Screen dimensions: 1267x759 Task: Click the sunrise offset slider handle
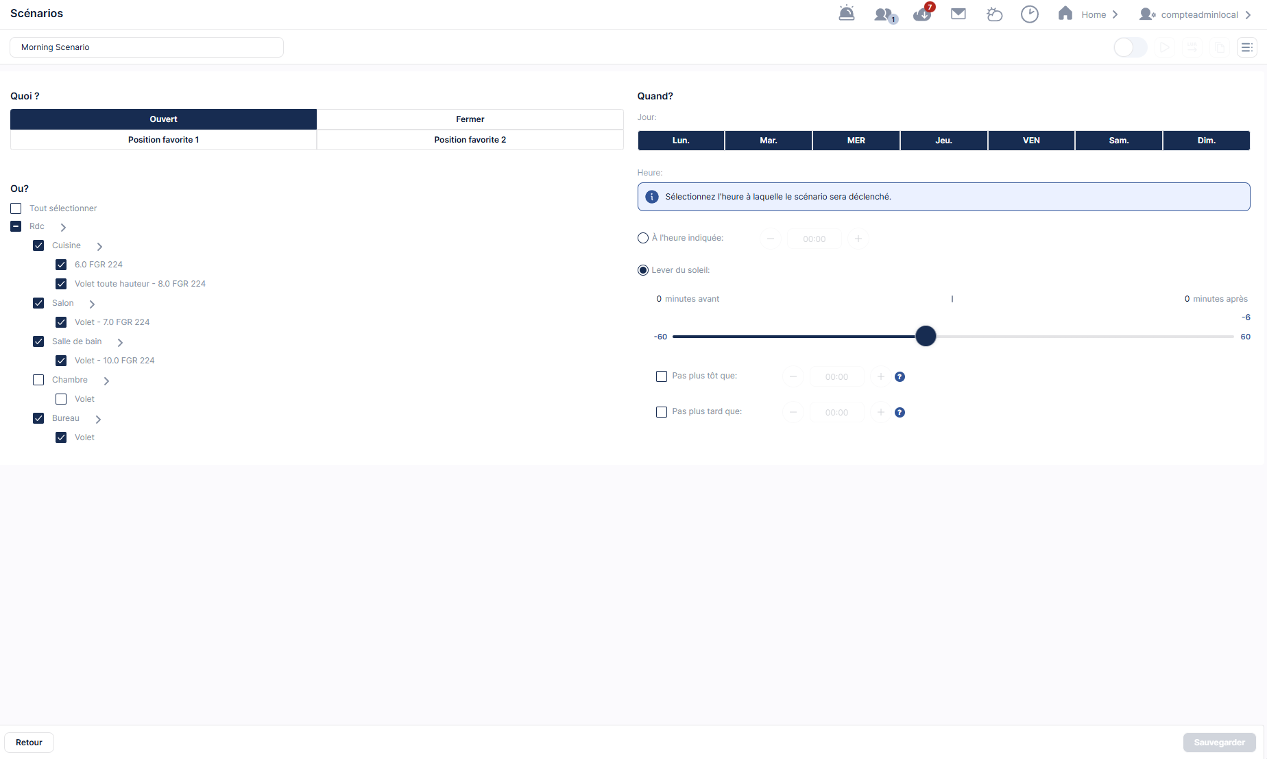coord(926,337)
